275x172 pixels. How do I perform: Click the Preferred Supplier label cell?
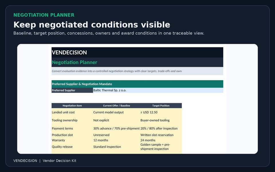(x=72, y=90)
